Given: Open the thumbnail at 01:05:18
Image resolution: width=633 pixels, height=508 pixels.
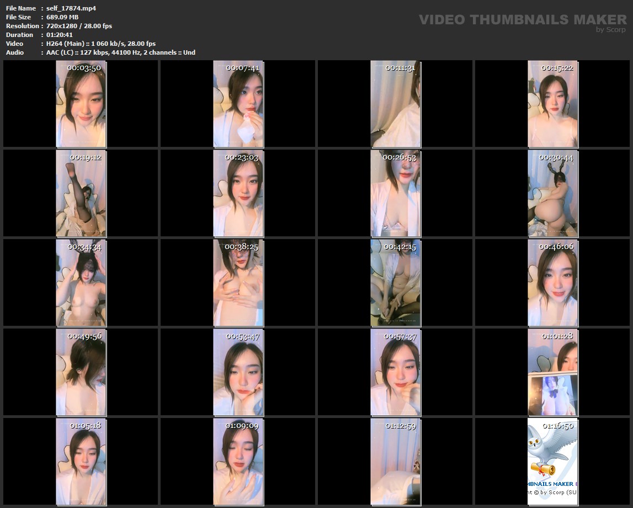Looking at the screenshot, I should pyautogui.click(x=81, y=462).
